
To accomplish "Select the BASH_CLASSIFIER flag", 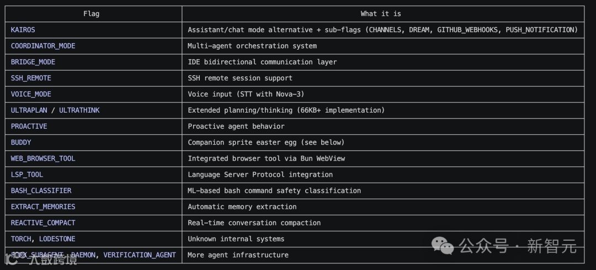I will click(41, 190).
